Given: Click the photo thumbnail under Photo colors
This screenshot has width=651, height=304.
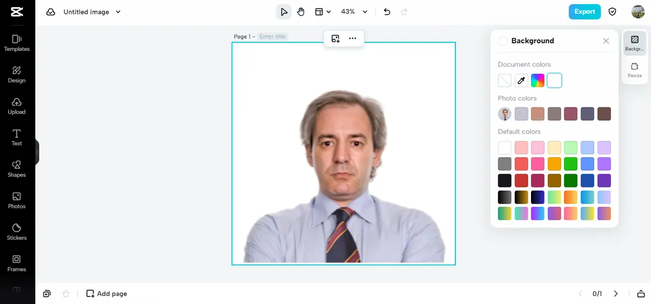Looking at the screenshot, I should pos(504,114).
